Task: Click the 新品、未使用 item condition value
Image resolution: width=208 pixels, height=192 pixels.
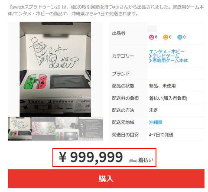Action: click(162, 86)
